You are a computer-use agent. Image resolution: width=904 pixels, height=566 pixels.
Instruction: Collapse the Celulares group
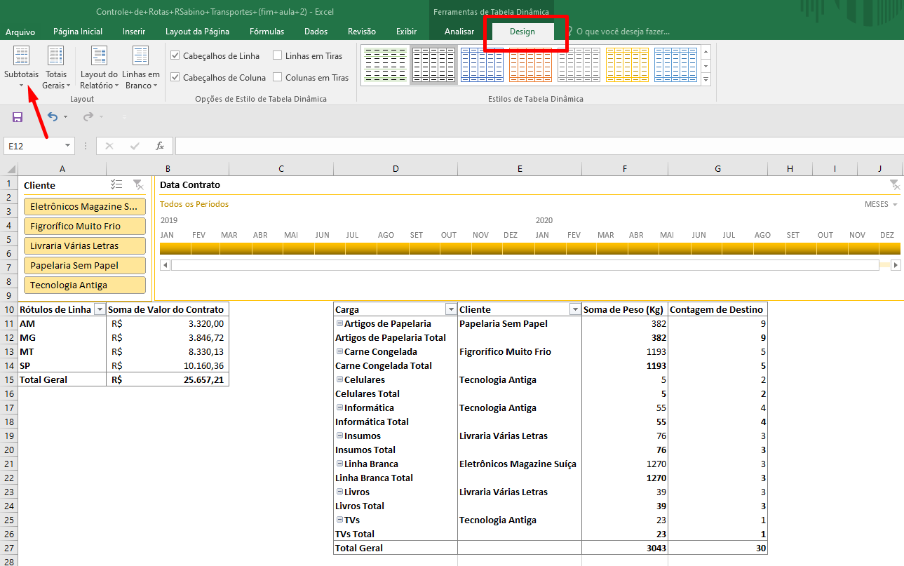coord(339,379)
